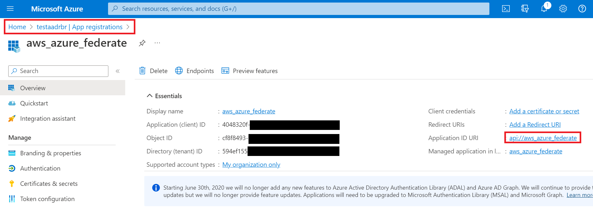Open the Endpoints panel
This screenshot has width=593, height=209.
(194, 71)
